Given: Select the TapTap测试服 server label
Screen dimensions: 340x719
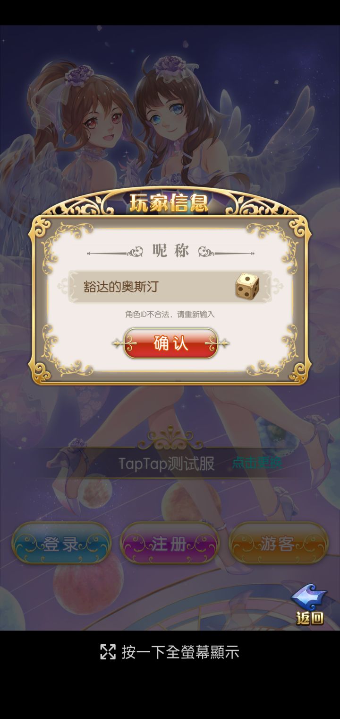Looking at the screenshot, I should 166,463.
